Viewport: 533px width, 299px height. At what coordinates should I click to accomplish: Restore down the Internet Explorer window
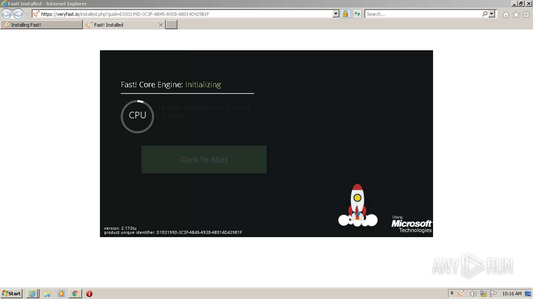coord(521,3)
